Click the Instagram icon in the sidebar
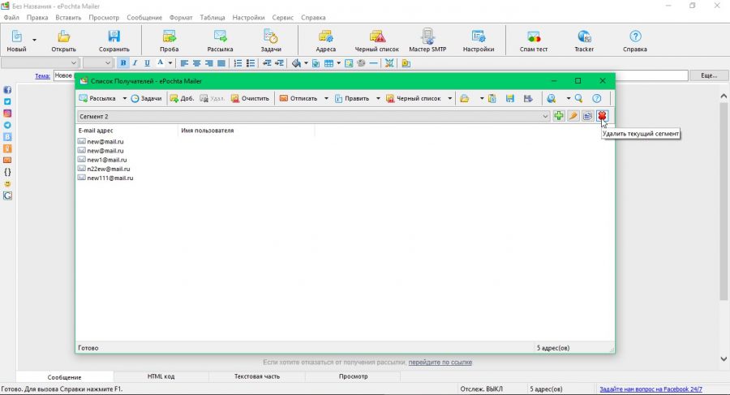Image resolution: width=730 pixels, height=395 pixels. 7,114
